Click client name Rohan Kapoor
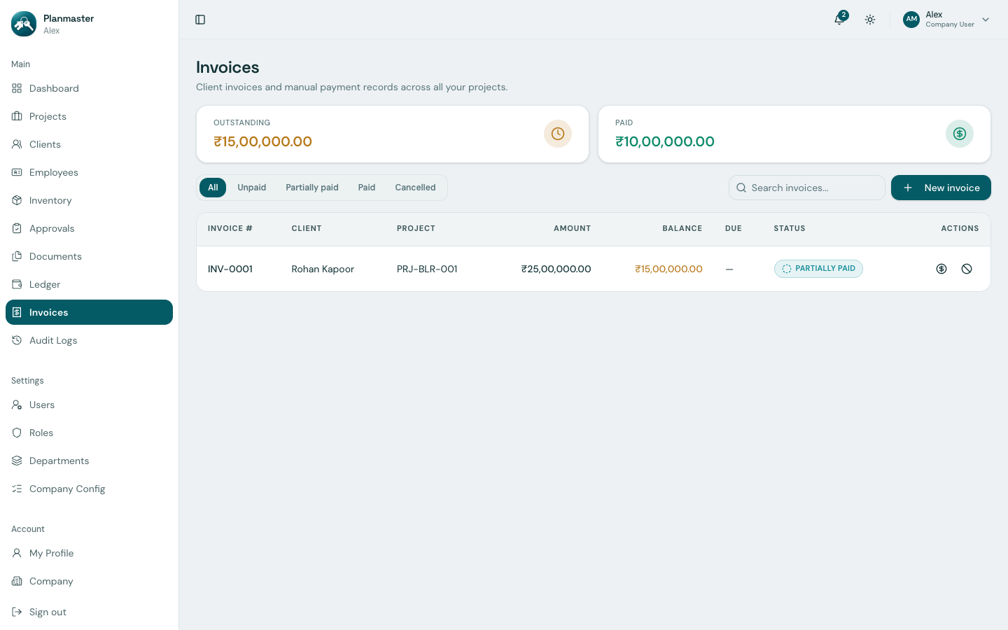This screenshot has width=1008, height=630. point(323,269)
